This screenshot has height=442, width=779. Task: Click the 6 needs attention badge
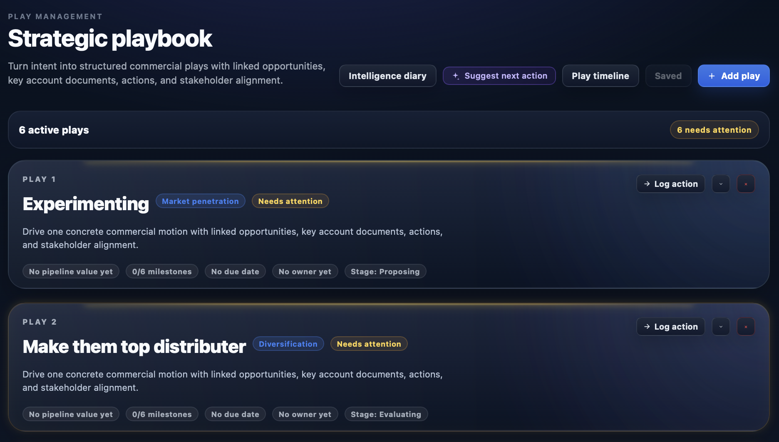tap(714, 130)
